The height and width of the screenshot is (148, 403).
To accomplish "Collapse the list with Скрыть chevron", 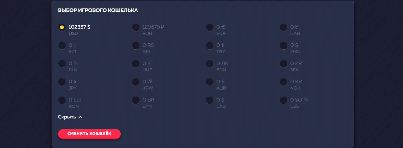I will 70,117.
